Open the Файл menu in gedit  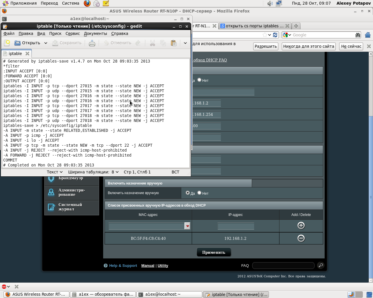point(9,33)
